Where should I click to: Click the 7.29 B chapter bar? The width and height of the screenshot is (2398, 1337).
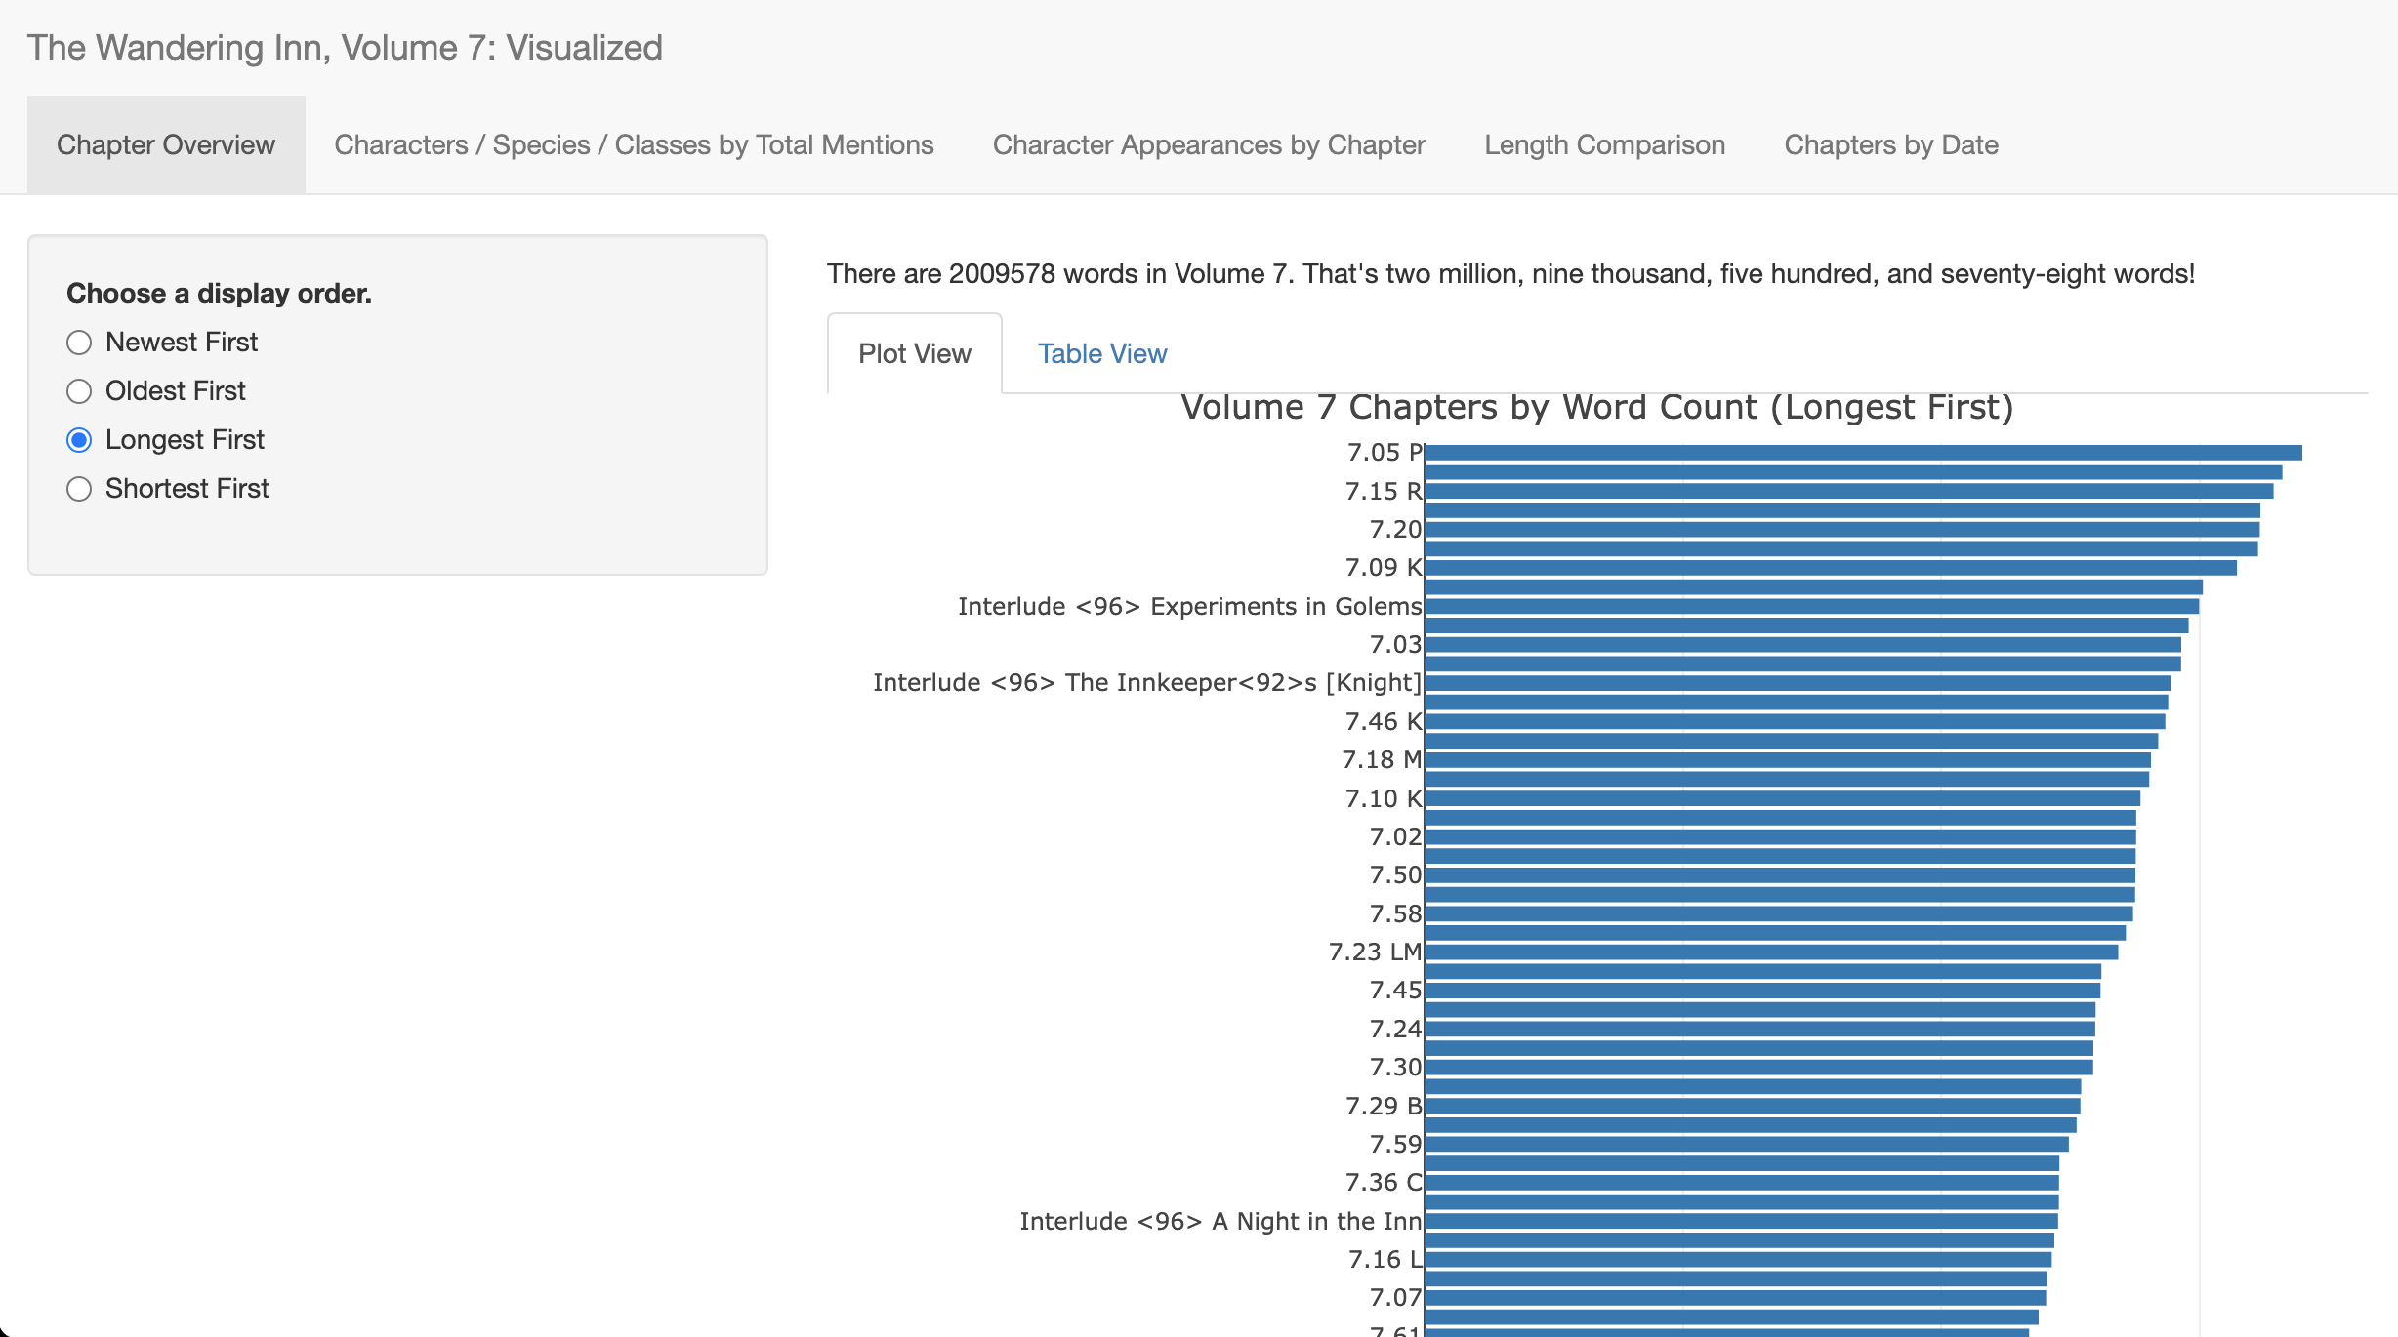1753,1106
